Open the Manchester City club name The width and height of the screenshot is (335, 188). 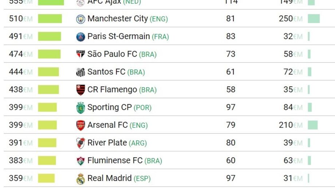point(118,19)
